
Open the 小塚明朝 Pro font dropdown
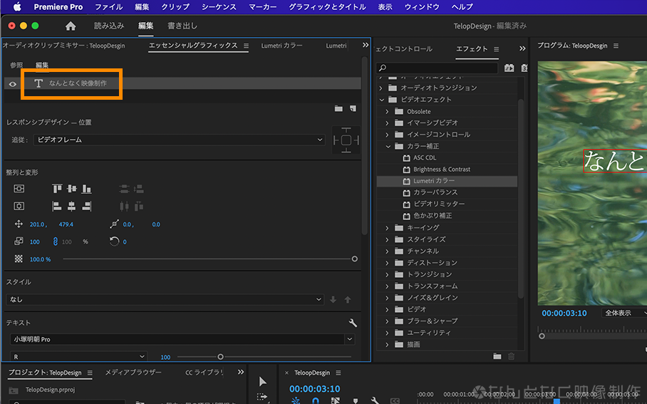182,339
